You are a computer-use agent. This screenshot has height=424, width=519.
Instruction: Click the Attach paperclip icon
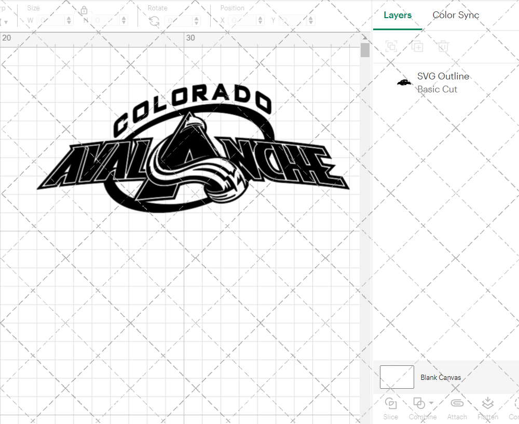click(457, 403)
